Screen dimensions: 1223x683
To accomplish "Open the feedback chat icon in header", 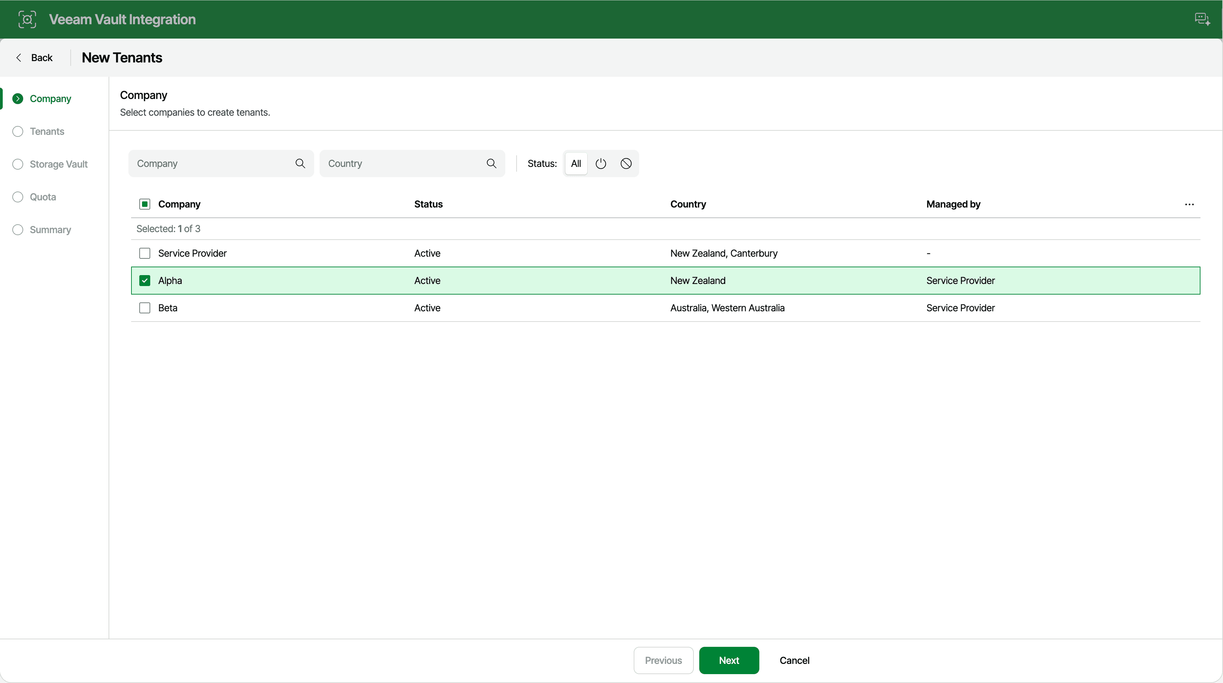I will tap(1202, 19).
